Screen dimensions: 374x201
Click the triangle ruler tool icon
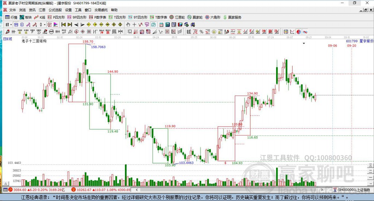(70, 32)
